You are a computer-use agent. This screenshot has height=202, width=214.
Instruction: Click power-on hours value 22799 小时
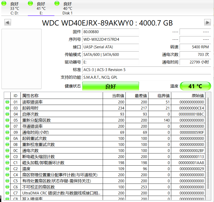[x=196, y=62]
